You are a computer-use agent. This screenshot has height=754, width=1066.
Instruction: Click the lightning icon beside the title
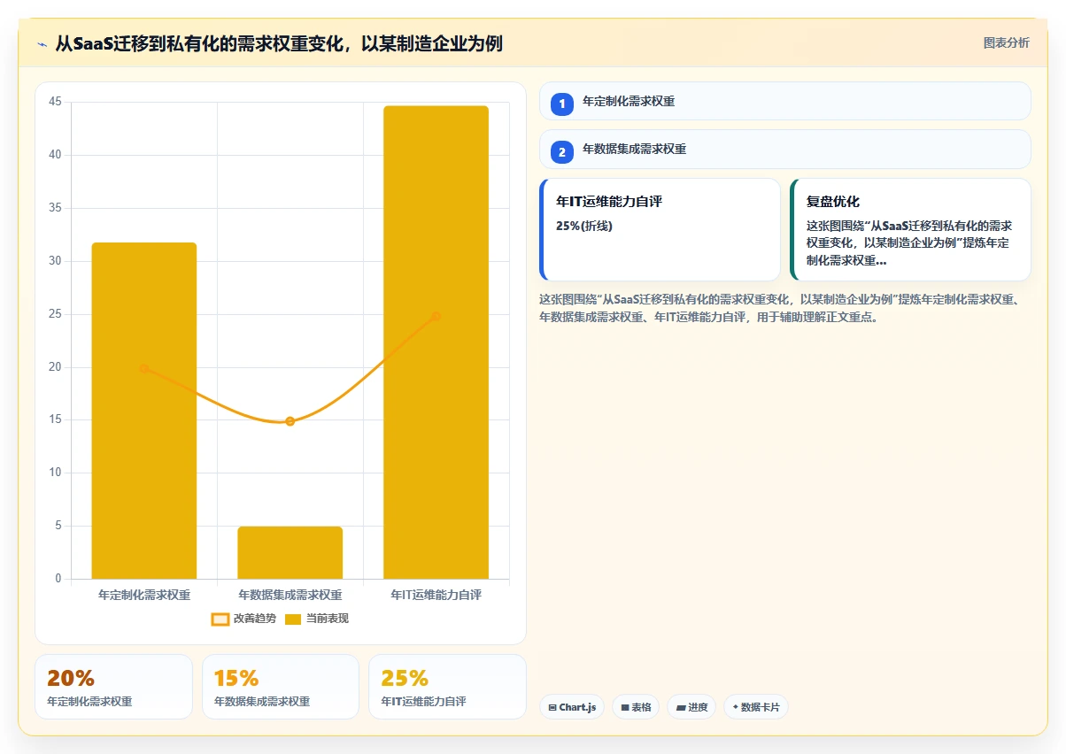click(x=42, y=43)
